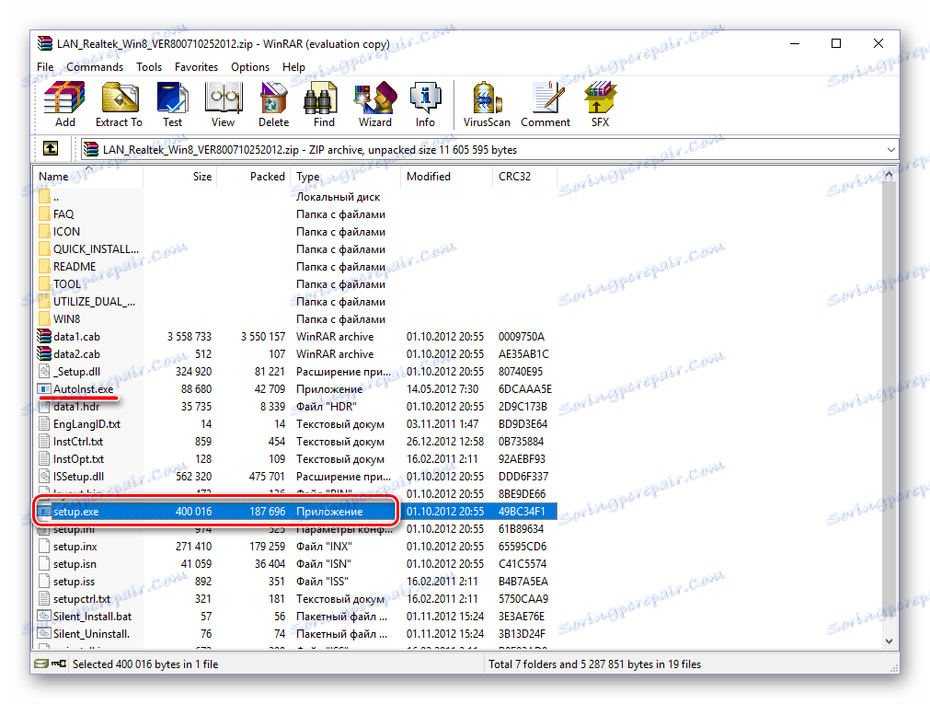Click the archive path text field

tap(482, 150)
